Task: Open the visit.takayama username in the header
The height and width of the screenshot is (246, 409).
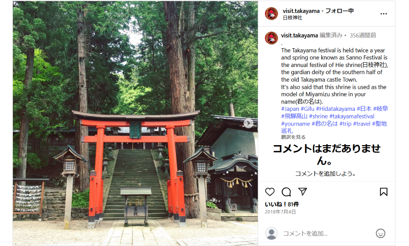Action: tap(301, 11)
